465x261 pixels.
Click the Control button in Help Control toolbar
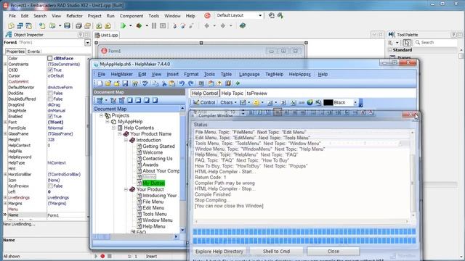tap(204, 102)
